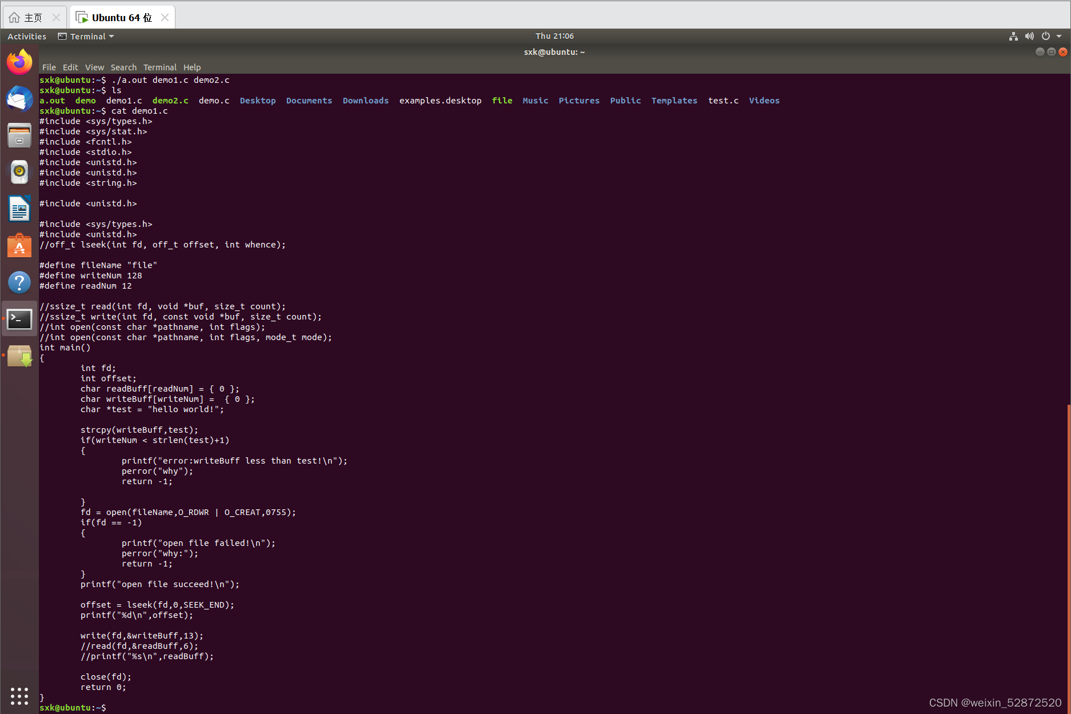
Task: Click the power icon in top bar
Action: pos(1045,36)
